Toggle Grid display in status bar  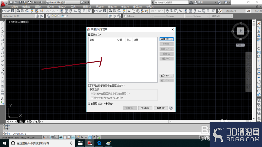coord(52,137)
